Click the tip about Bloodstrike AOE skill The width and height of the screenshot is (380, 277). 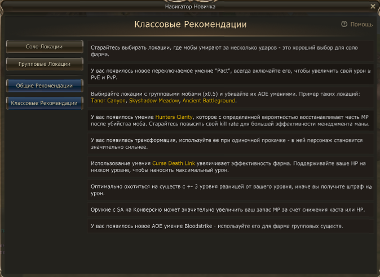pyautogui.click(x=231, y=226)
